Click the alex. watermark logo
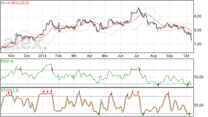 [x=25, y=43]
